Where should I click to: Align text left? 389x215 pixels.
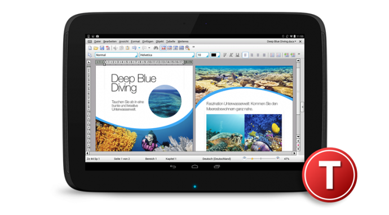245,55
